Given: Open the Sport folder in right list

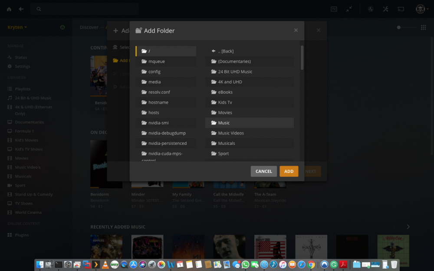Looking at the screenshot, I should (x=250, y=153).
